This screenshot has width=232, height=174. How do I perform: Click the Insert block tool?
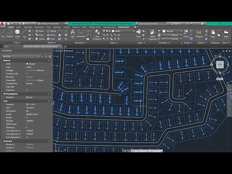click(x=139, y=33)
